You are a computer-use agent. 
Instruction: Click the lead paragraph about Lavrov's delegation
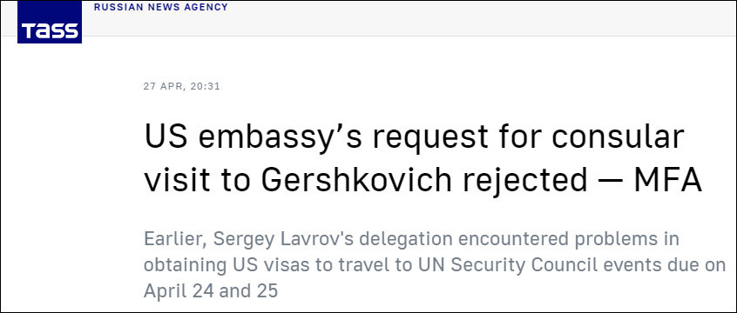tap(435, 264)
